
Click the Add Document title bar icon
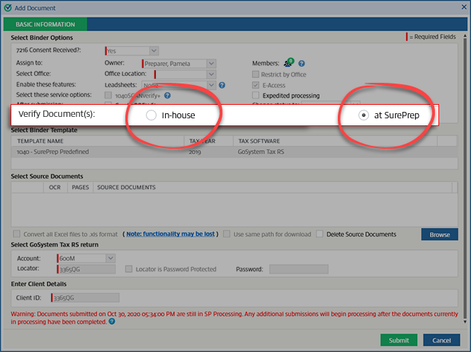7,6
